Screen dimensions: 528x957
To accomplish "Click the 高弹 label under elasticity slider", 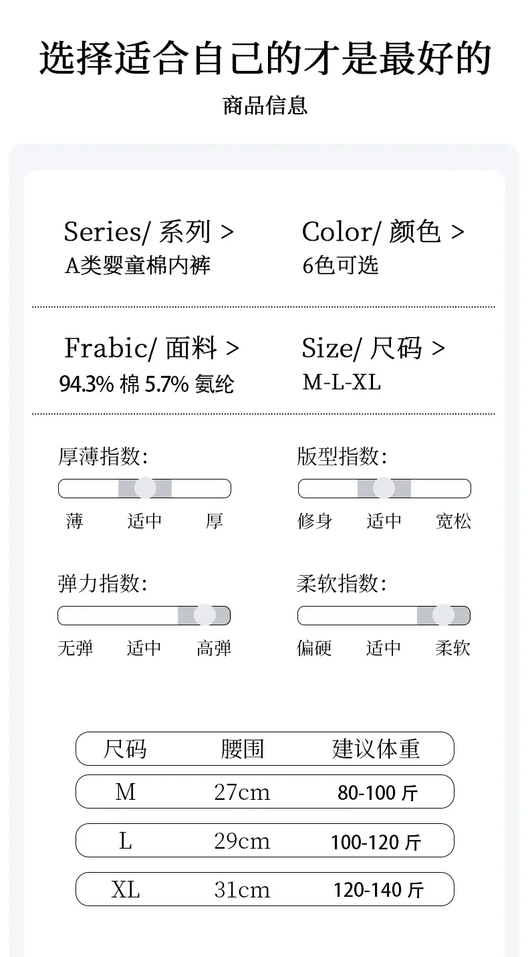I will tap(214, 648).
